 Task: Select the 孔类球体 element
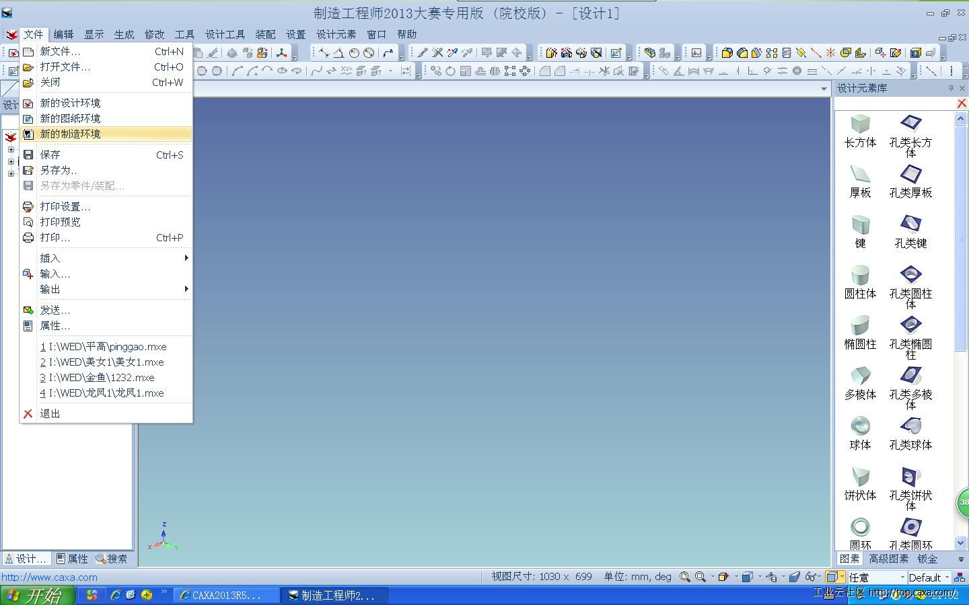(910, 434)
